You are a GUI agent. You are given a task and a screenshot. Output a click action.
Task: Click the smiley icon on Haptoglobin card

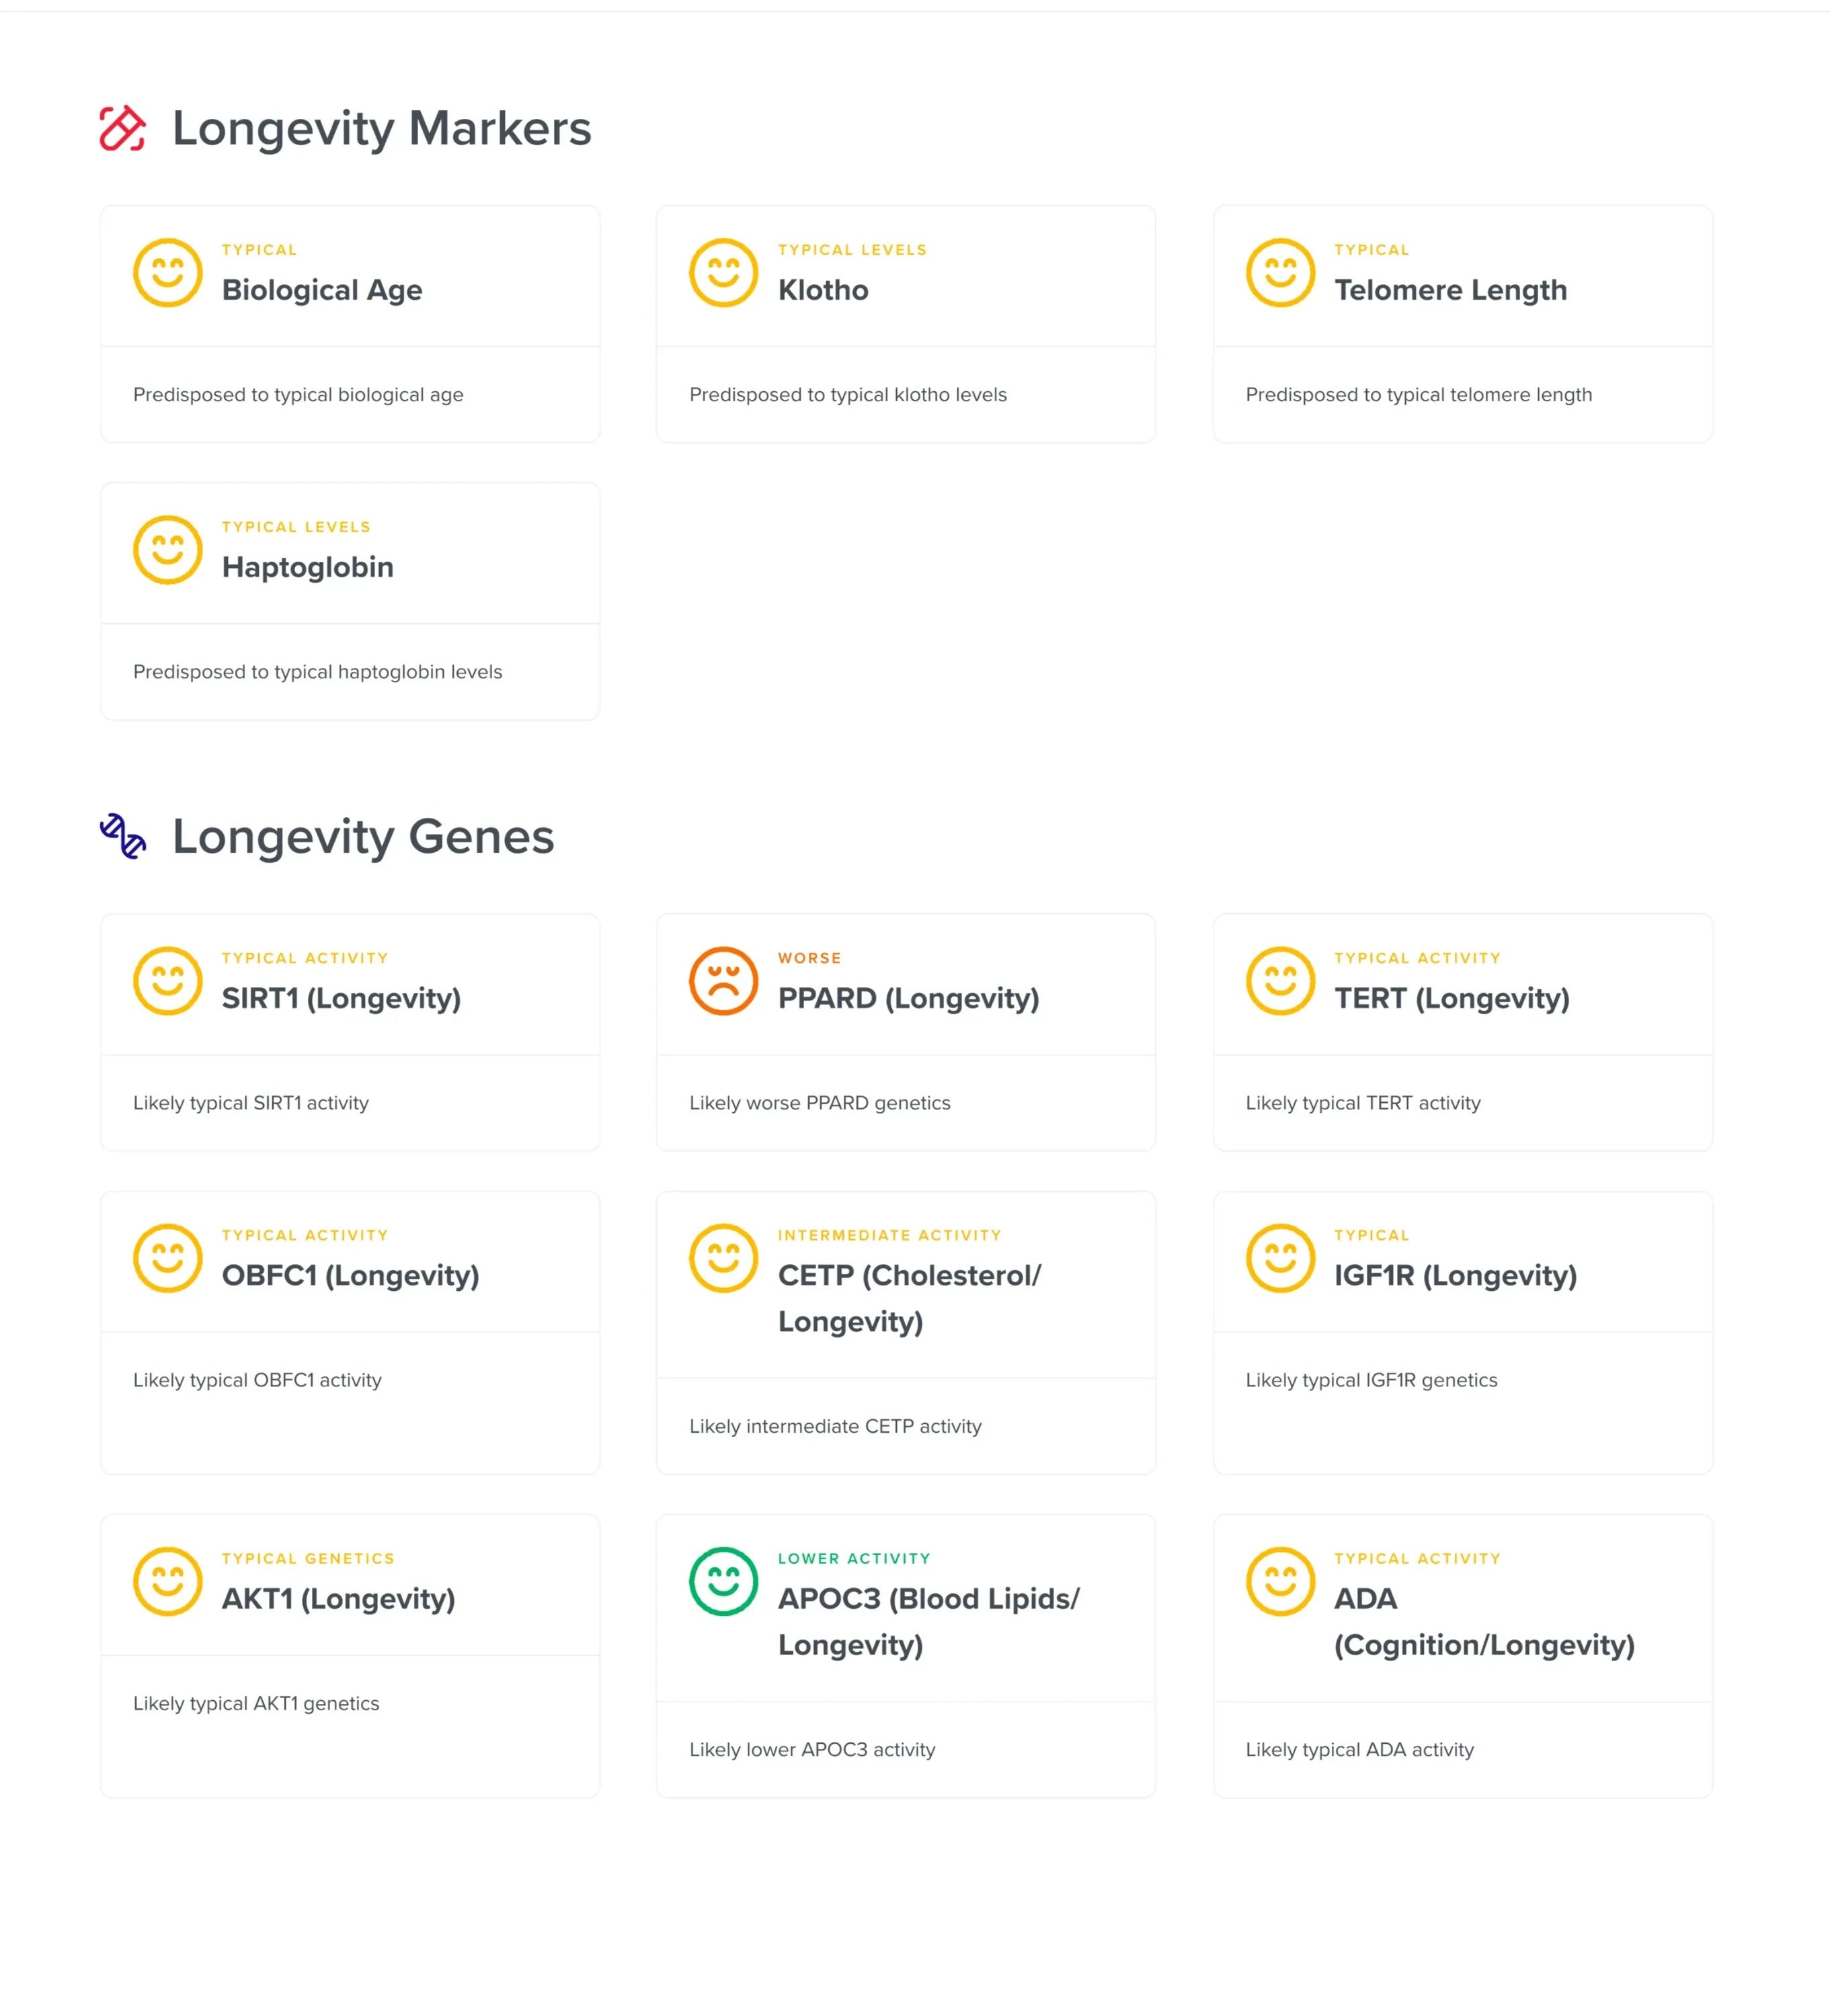(168, 550)
